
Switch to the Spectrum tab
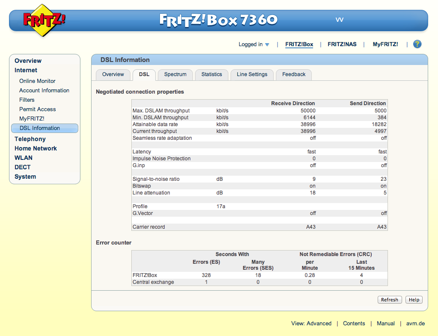tap(175, 74)
